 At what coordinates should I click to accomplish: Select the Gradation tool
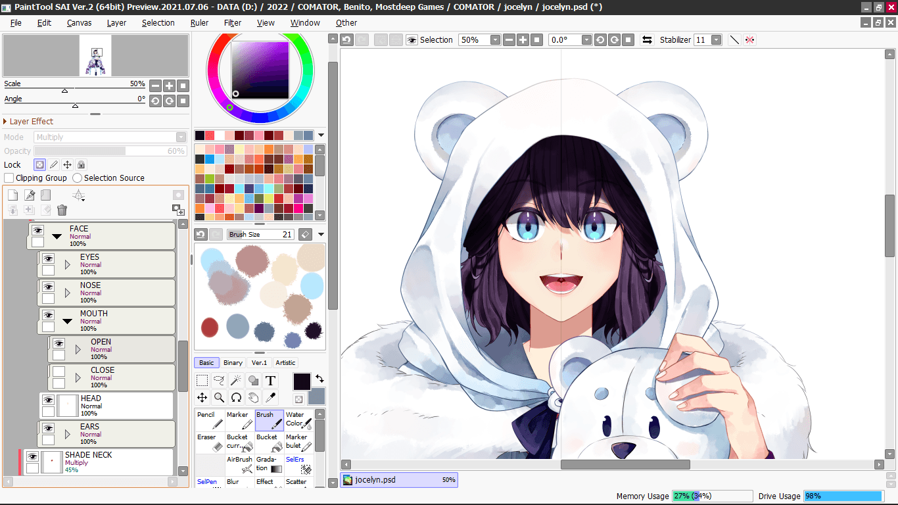[269, 465]
